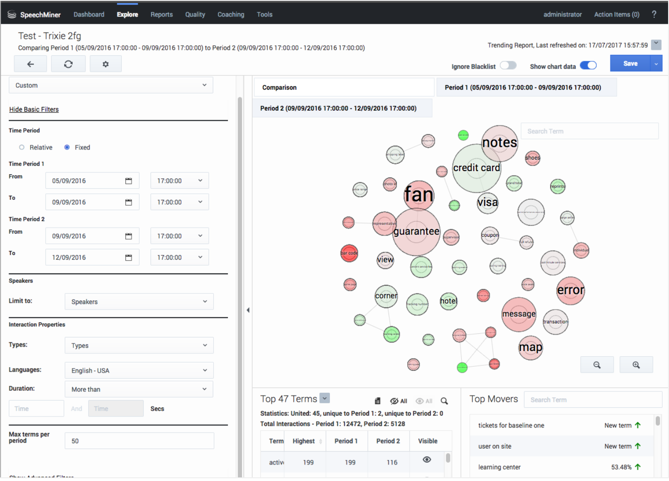Switch to the Comparison tab

(x=344, y=87)
